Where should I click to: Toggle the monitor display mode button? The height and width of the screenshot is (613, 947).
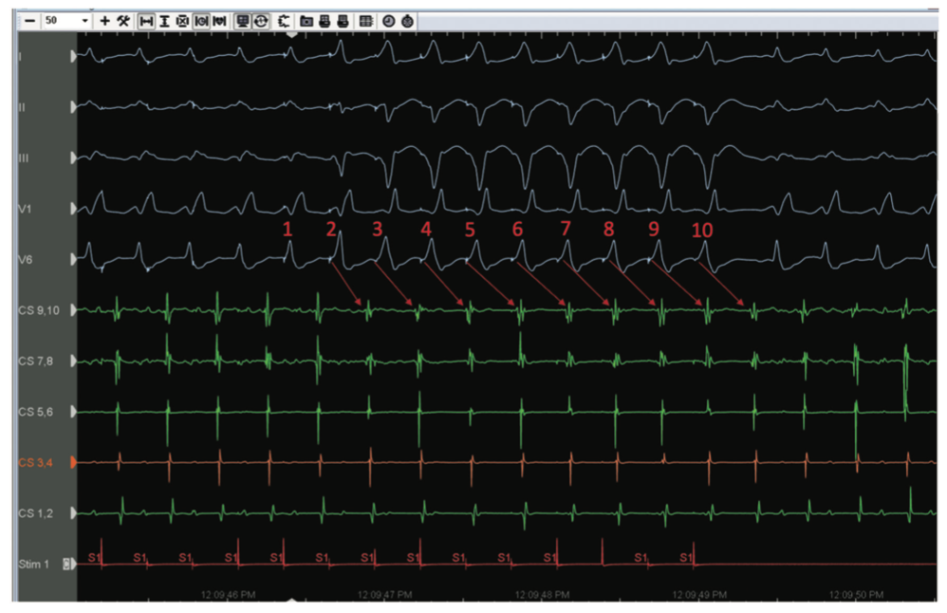pyautogui.click(x=243, y=20)
